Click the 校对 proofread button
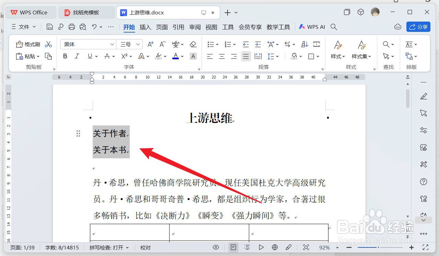 [145, 247]
